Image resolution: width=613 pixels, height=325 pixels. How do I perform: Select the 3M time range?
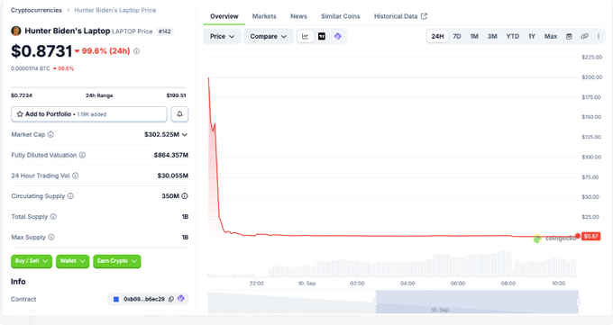click(492, 36)
